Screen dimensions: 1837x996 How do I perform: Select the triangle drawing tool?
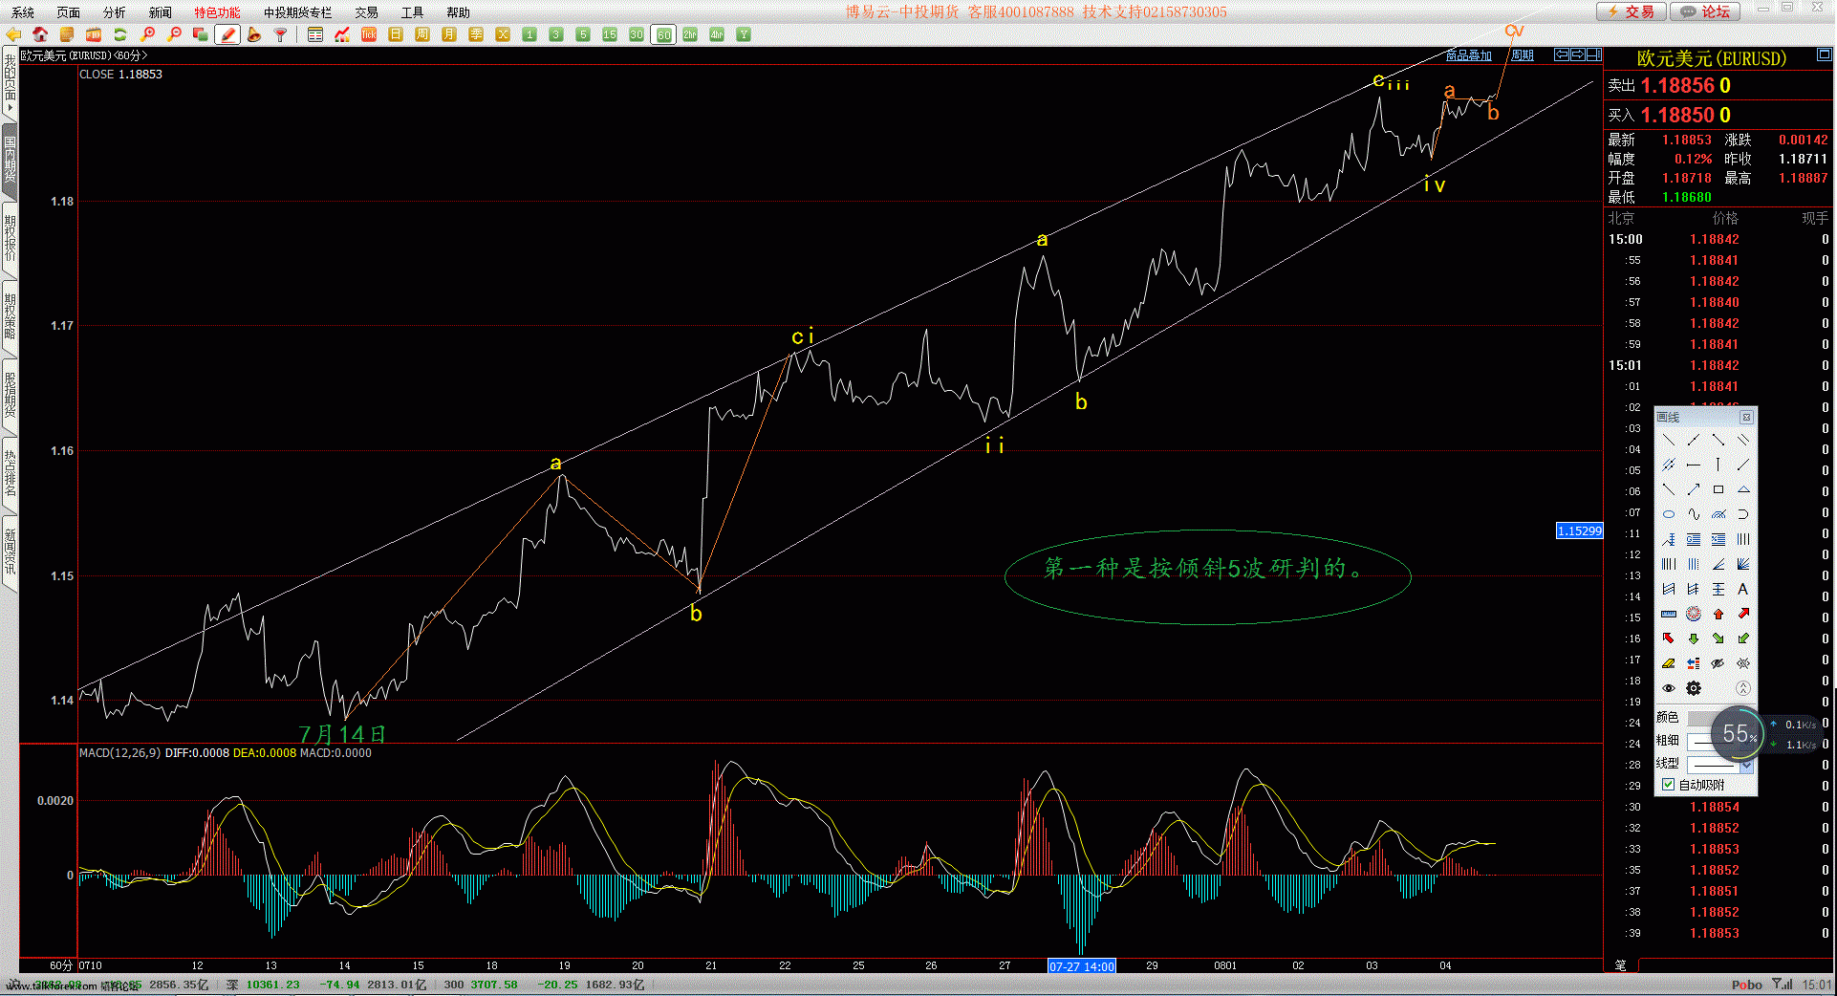(1743, 489)
